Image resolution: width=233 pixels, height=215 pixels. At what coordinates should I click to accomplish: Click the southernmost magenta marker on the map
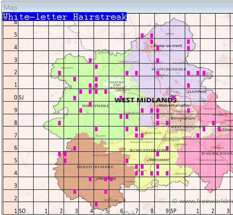pyautogui.click(x=96, y=204)
